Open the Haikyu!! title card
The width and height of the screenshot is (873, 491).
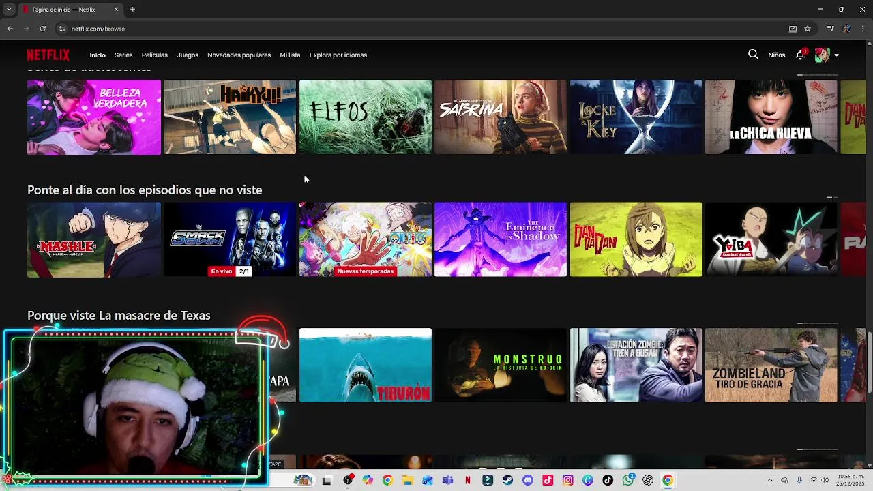pos(230,117)
